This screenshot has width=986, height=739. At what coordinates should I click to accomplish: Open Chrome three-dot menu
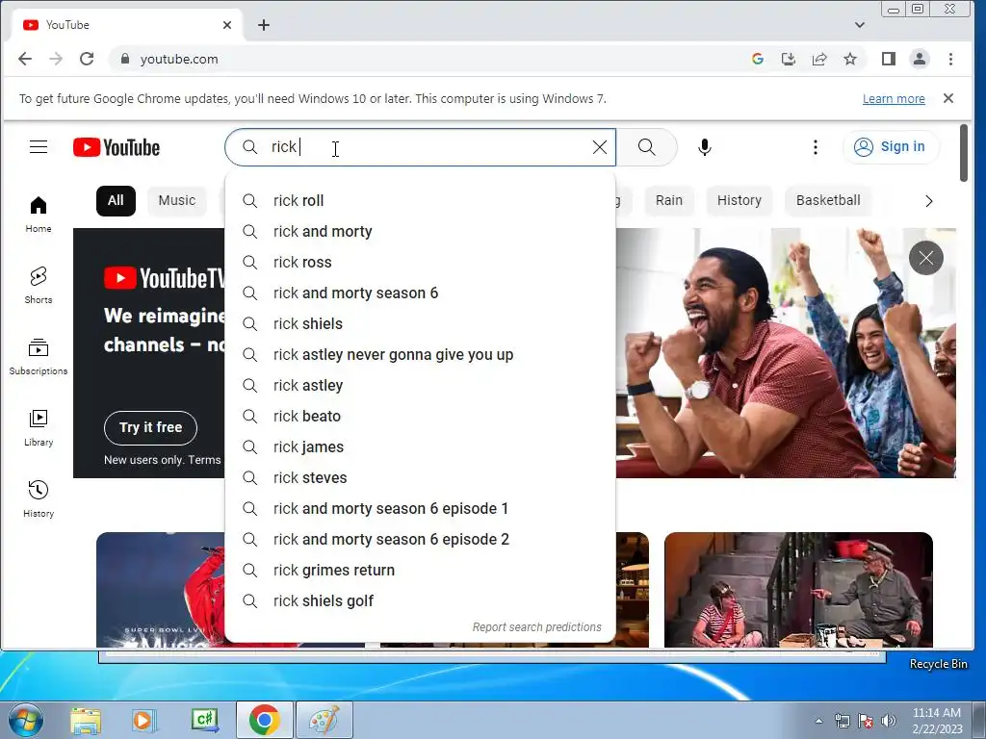[950, 59]
